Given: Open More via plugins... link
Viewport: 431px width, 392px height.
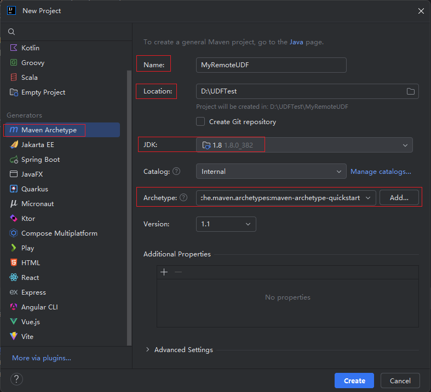Looking at the screenshot, I should (42, 358).
